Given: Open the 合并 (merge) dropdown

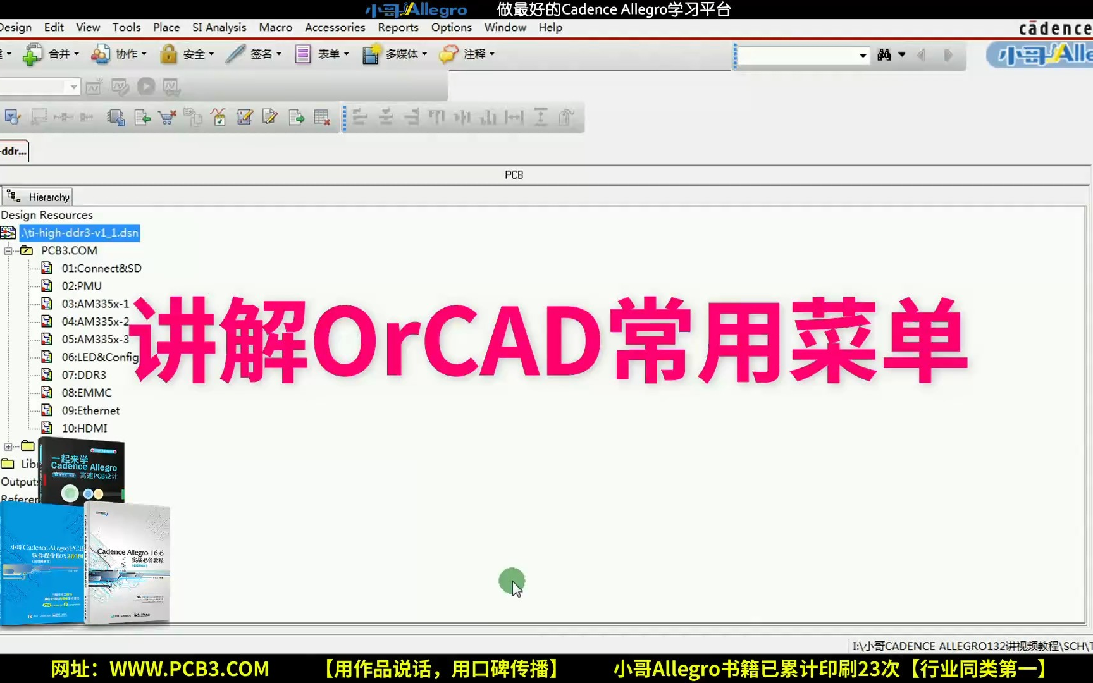Looking at the screenshot, I should click(51, 54).
